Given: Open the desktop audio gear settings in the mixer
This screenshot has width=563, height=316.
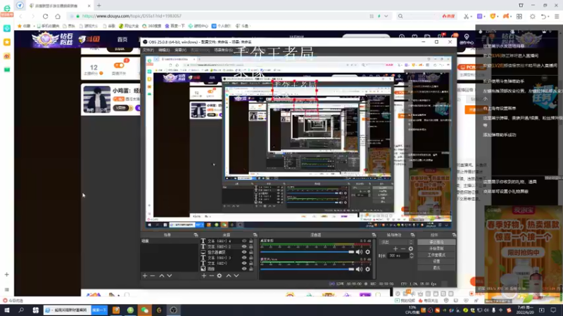Looking at the screenshot, I should tap(367, 252).
